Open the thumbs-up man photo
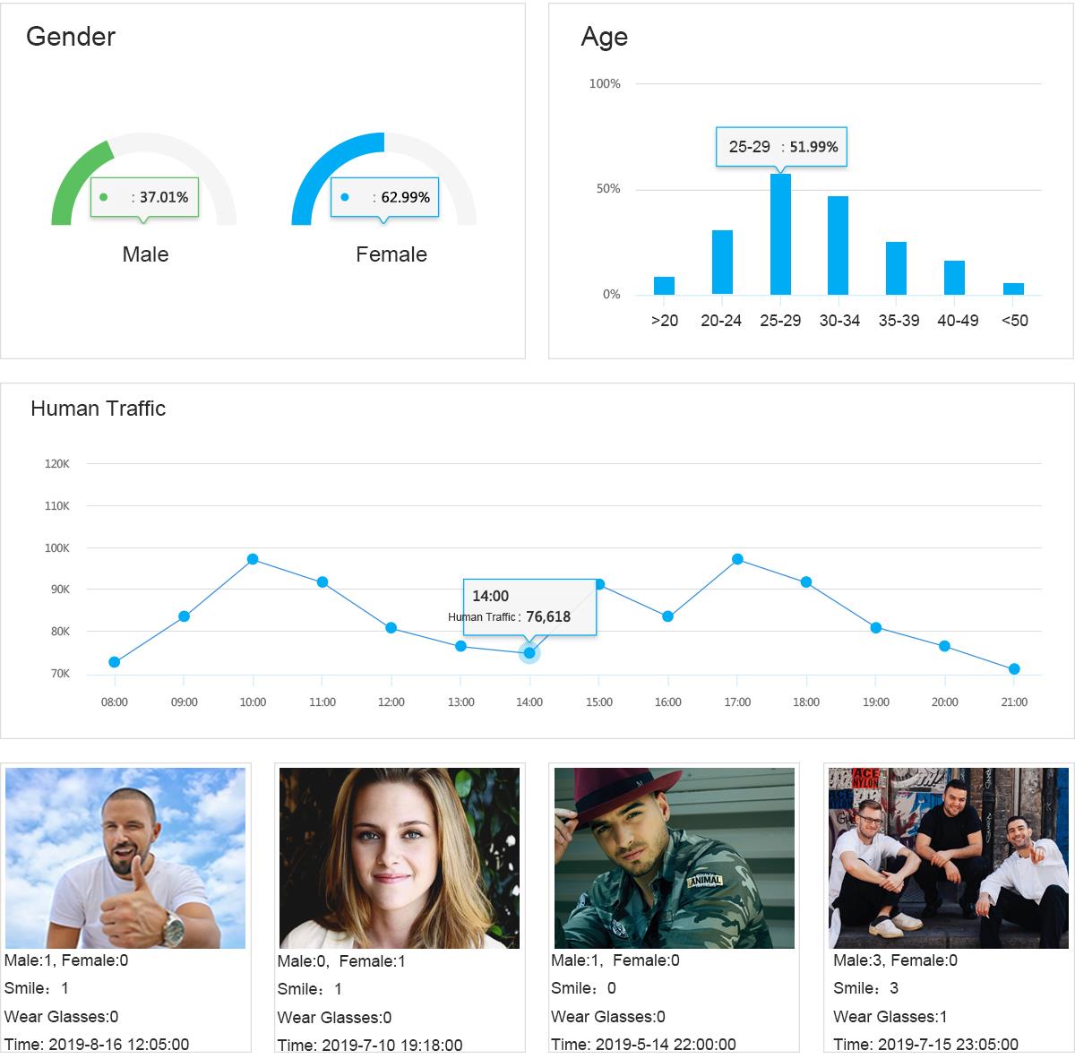Screen dimensions: 1075x1059 tap(125, 858)
